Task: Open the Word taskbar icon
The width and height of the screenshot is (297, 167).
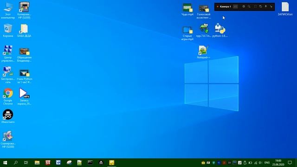Action: pyautogui.click(x=58, y=163)
